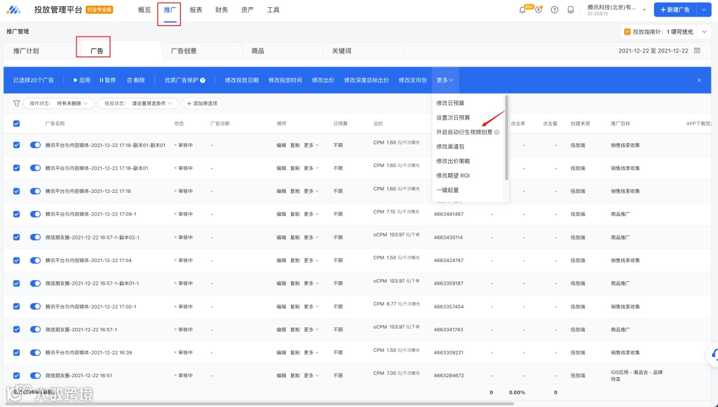Expand the account 腾讯科技(北京) dropdown
The width and height of the screenshot is (718, 407).
(x=644, y=9)
